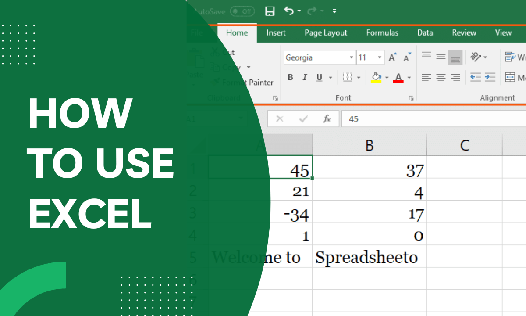Go to the Formulas tab

(x=382, y=33)
